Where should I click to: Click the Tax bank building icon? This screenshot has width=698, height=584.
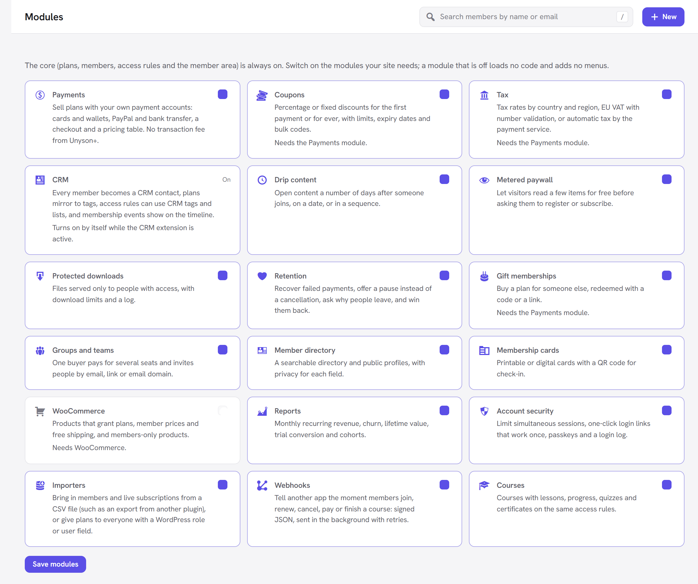[484, 95]
